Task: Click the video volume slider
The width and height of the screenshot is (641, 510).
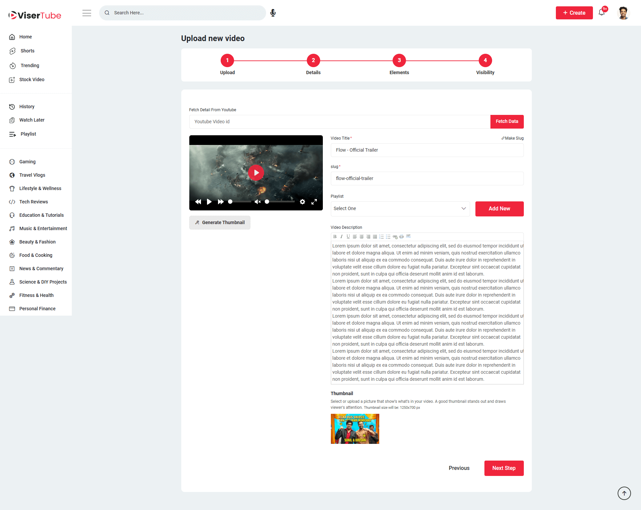Action: [x=280, y=202]
